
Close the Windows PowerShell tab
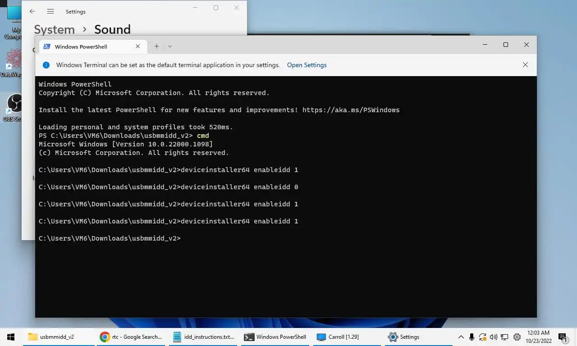[138, 46]
